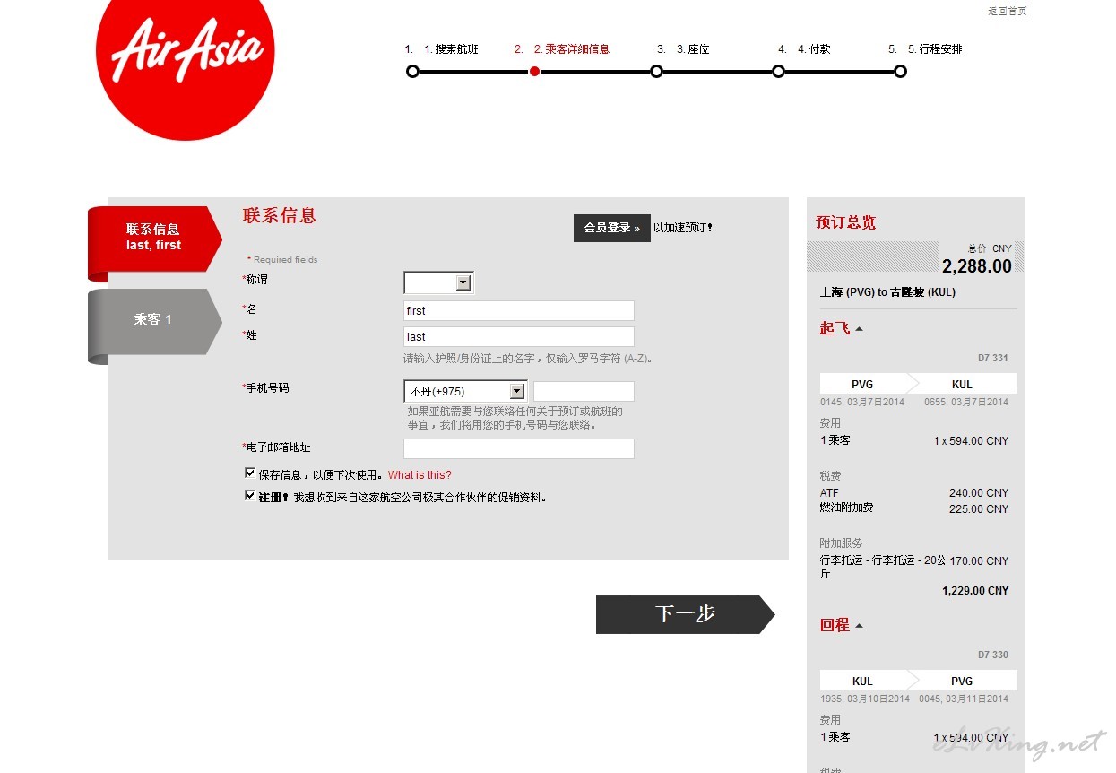Click the 返回首页 return home link
The image size is (1116, 773).
point(1008,11)
